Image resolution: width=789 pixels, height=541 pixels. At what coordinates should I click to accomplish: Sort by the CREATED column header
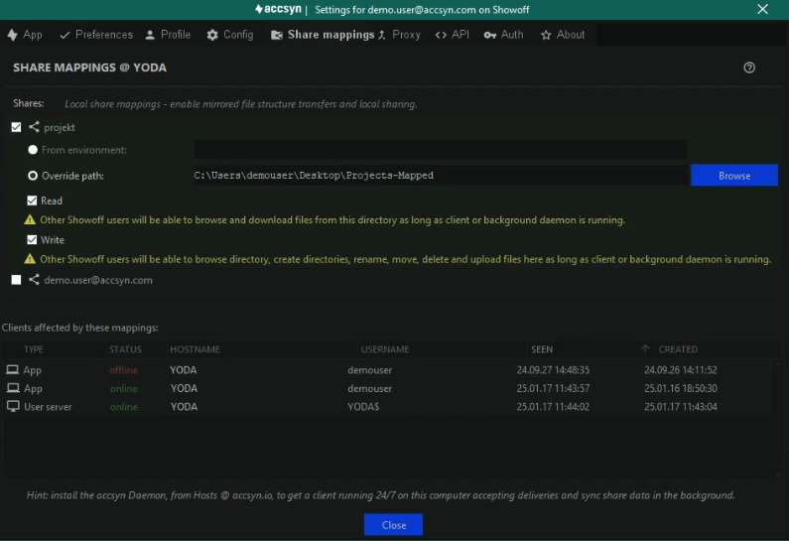[678, 349]
